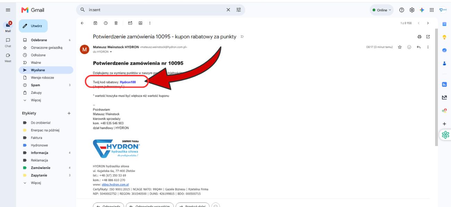The width and height of the screenshot is (451, 207).
Task: Click 'Odpowiedz wszystkim' button
Action: point(149,205)
